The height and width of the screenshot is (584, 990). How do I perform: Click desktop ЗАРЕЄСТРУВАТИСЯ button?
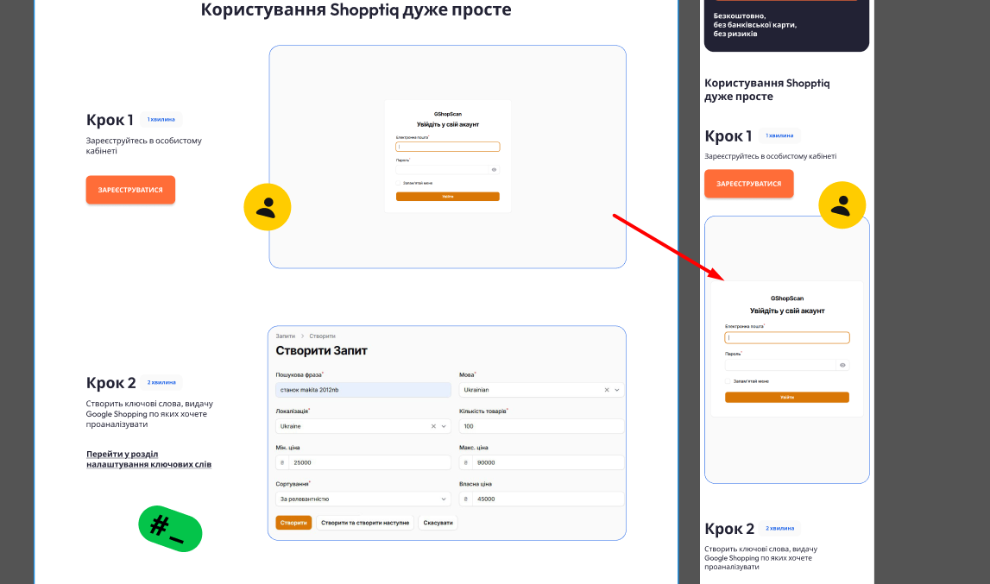pos(130,190)
